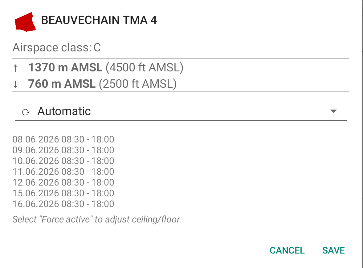Image resolution: width=363 pixels, height=268 pixels.
Task: Click the 11.06.2026 activation time entry
Action: click(x=63, y=172)
